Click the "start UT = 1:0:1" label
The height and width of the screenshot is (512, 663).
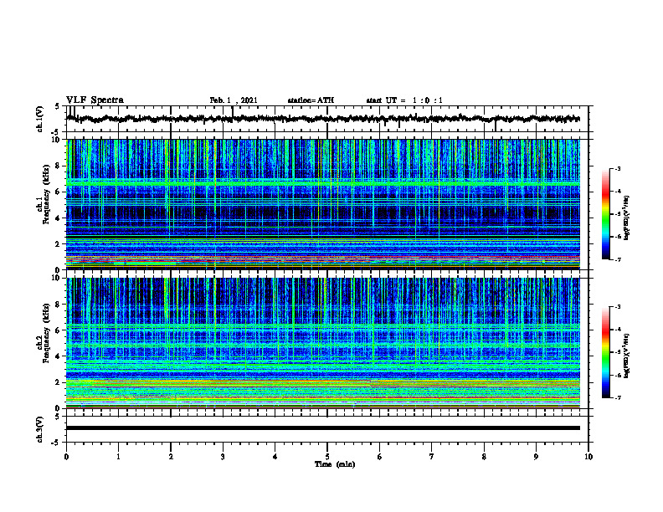tap(404, 100)
